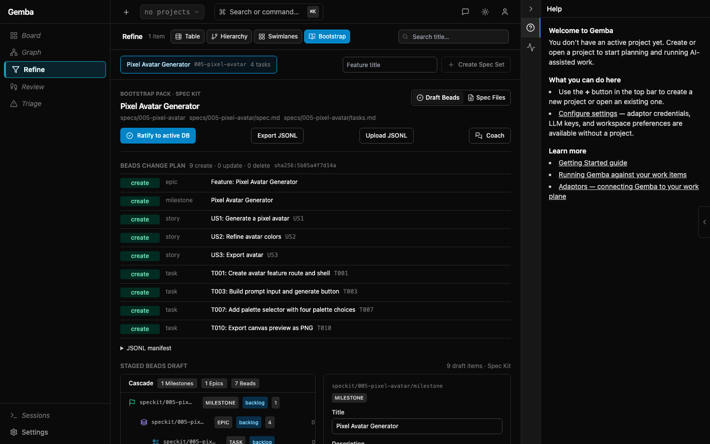
Task: Click the backlog badge on the EPIC row
Action: [x=248, y=422]
